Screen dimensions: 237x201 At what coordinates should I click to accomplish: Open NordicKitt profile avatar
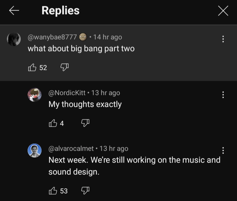(x=35, y=95)
